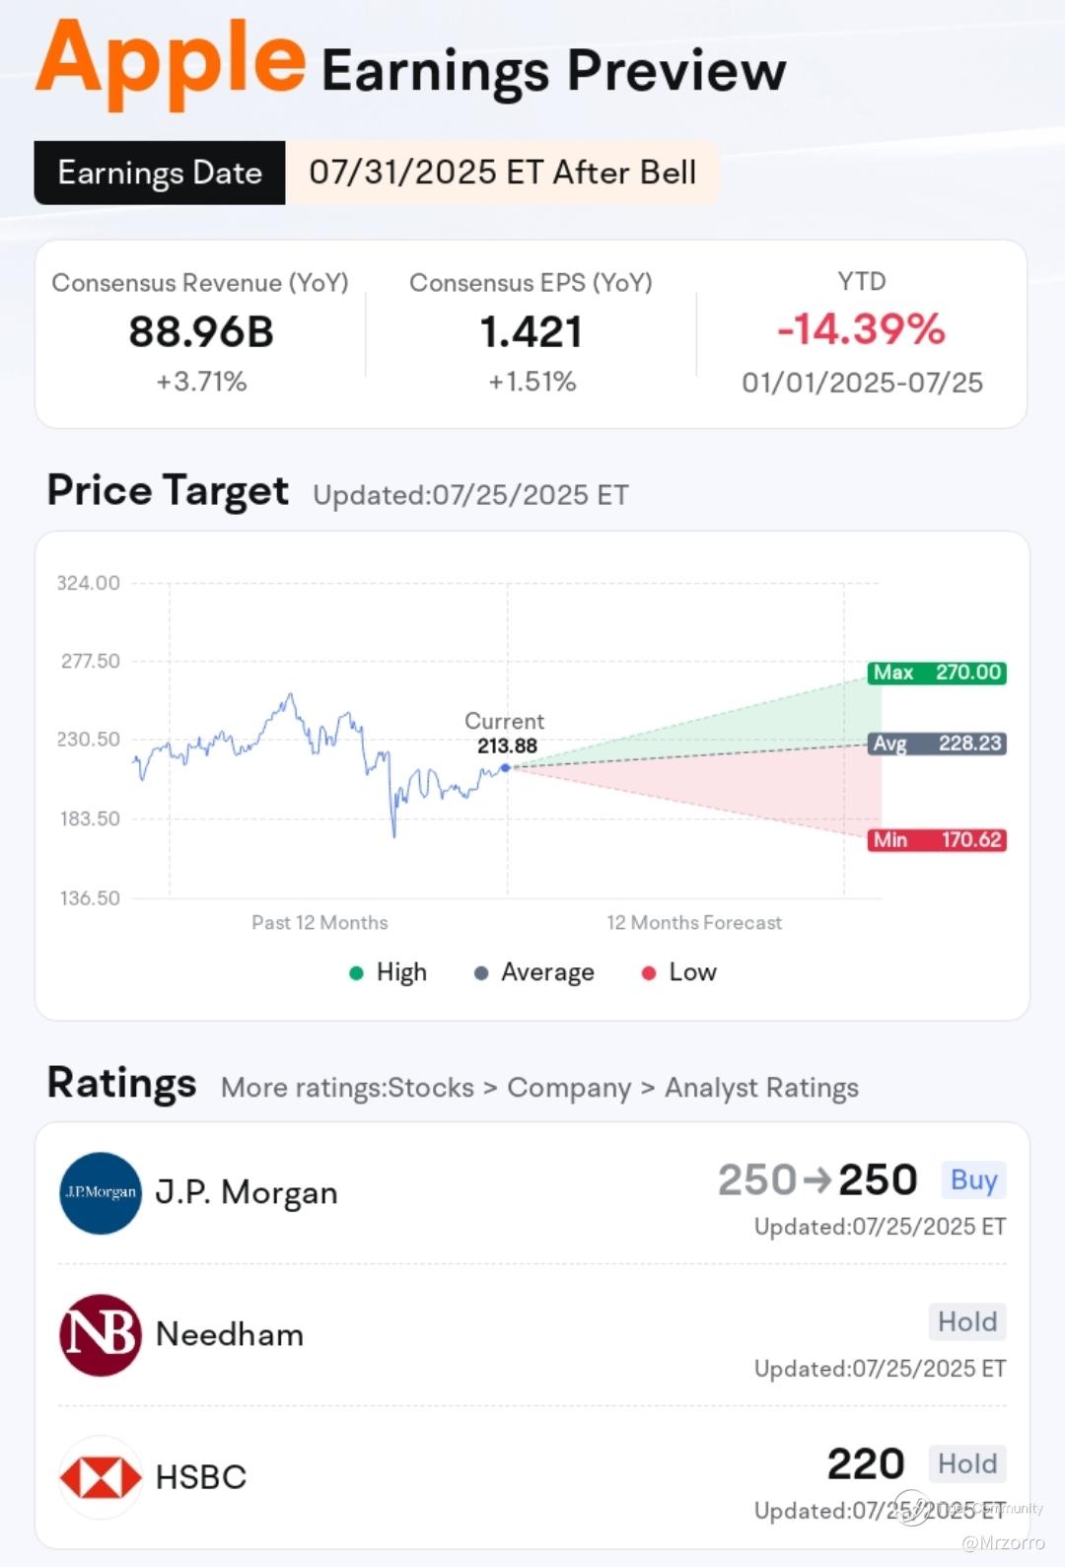Click the arrow between J.P. Morgan targets
This screenshot has width=1065, height=1567.
(816, 1179)
